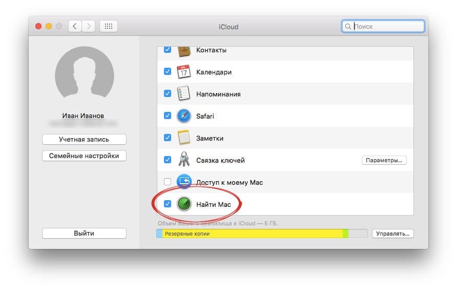
Task: Open Семейные настройки family settings
Action: [x=84, y=156]
